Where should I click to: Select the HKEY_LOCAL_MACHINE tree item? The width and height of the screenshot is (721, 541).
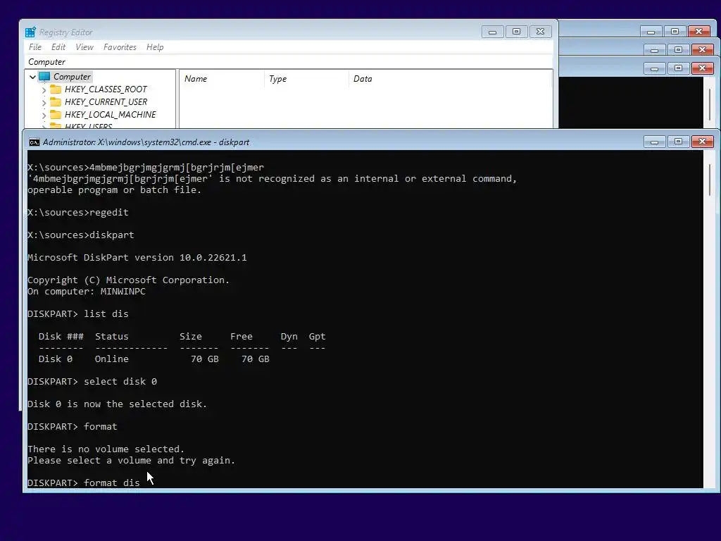(x=110, y=114)
